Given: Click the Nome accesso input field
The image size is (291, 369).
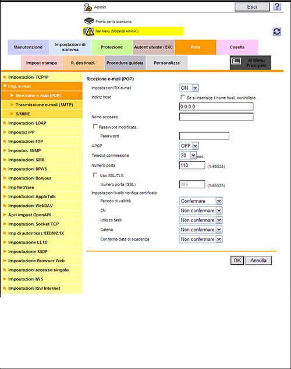Looking at the screenshot, I should coord(217,117).
